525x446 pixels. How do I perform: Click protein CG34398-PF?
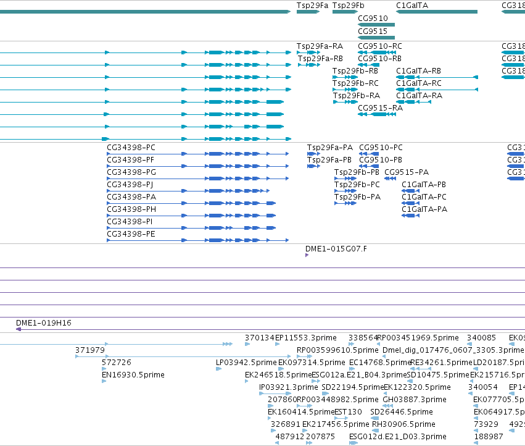pos(130,160)
